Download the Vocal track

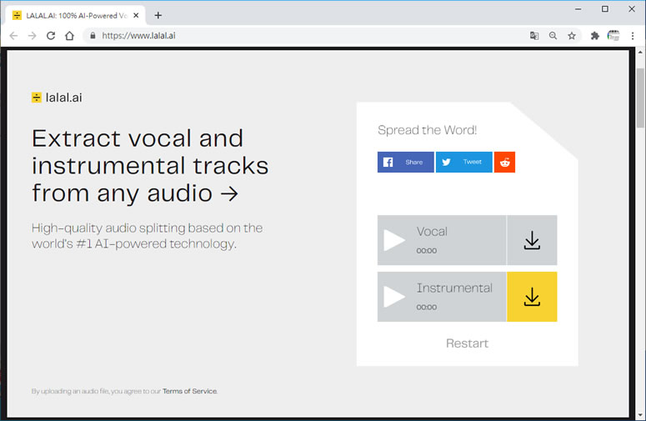click(x=532, y=240)
